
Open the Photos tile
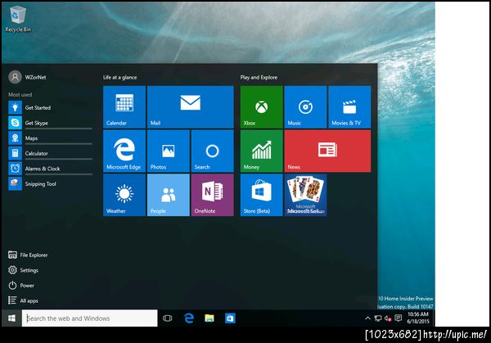click(169, 151)
